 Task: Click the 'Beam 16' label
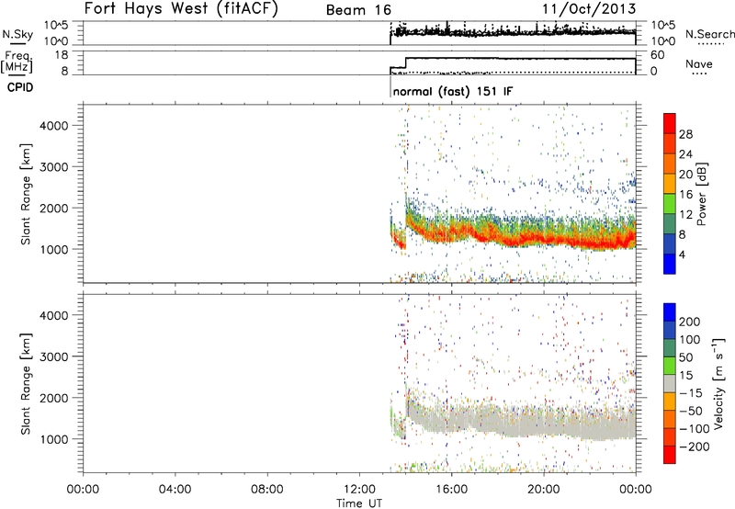pyautogui.click(x=358, y=10)
